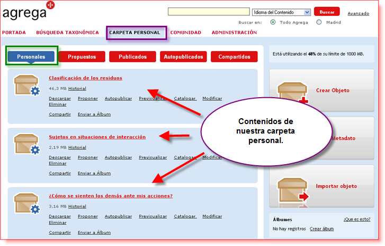385x246 pixels.
Task: Click the Crear Objeto label
Action: coord(333,91)
